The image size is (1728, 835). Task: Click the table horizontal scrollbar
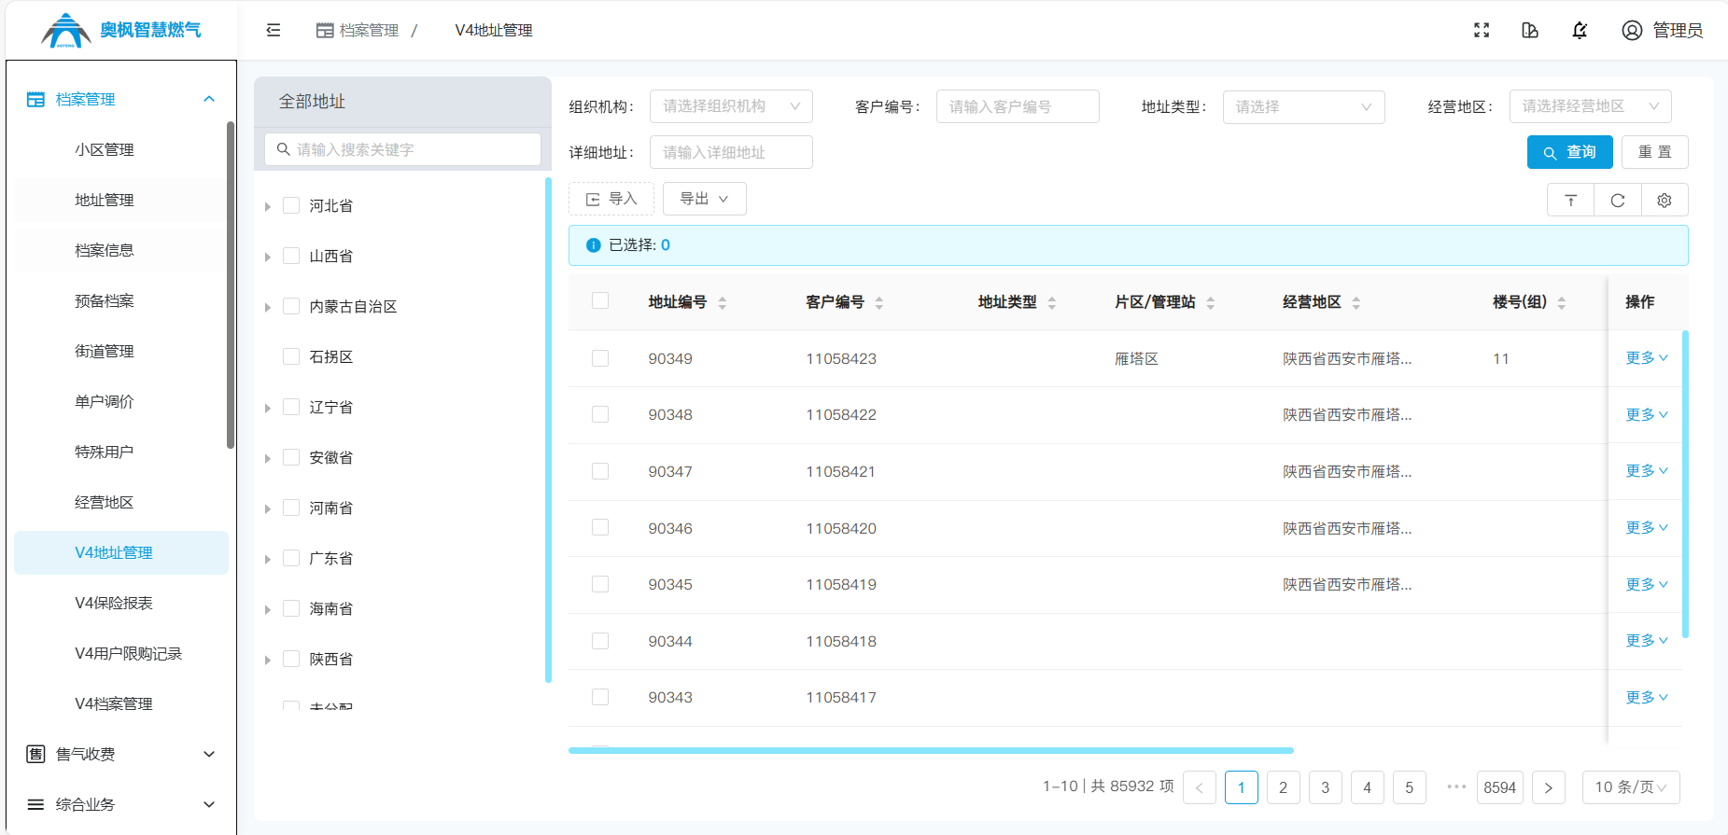tap(931, 750)
